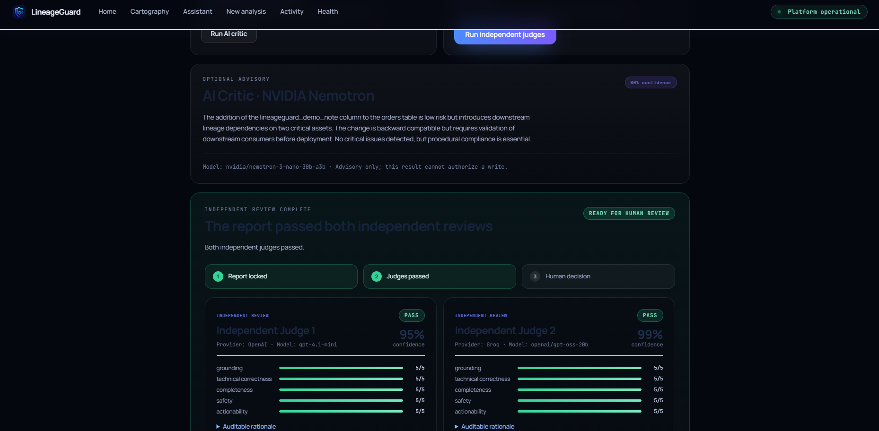Click Judge 1 actionability 5/5 score
The image size is (879, 431).
(x=420, y=411)
